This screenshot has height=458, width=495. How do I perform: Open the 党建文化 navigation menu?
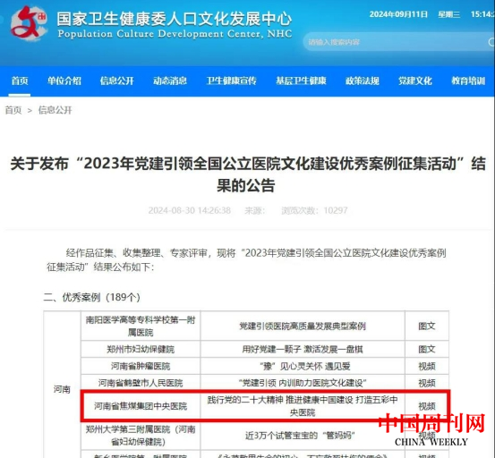click(x=415, y=81)
